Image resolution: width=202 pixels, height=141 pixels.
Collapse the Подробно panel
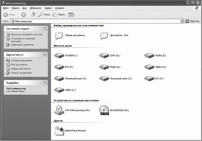click(x=44, y=82)
